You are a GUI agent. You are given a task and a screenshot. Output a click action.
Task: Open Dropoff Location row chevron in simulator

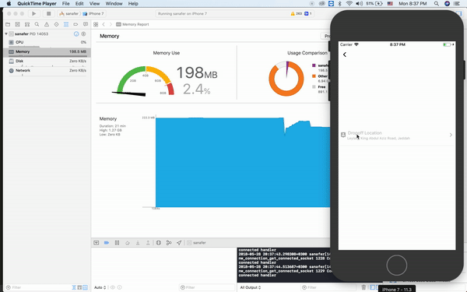[451, 135]
